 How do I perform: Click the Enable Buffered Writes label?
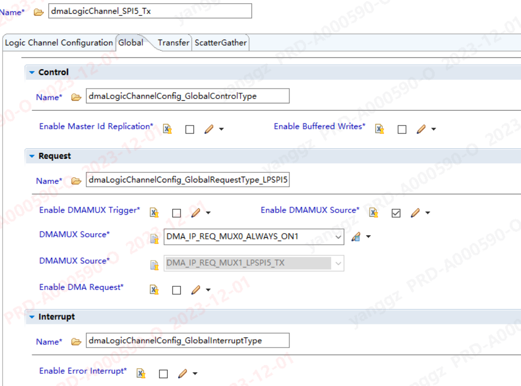[320, 127]
